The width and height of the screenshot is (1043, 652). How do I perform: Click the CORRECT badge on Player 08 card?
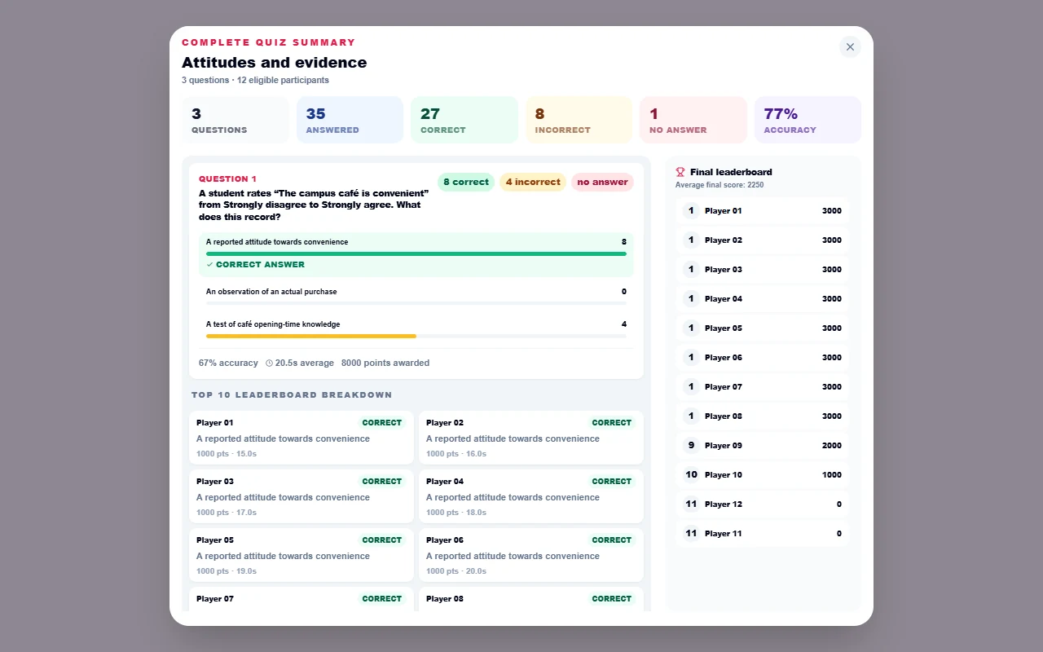click(x=612, y=599)
